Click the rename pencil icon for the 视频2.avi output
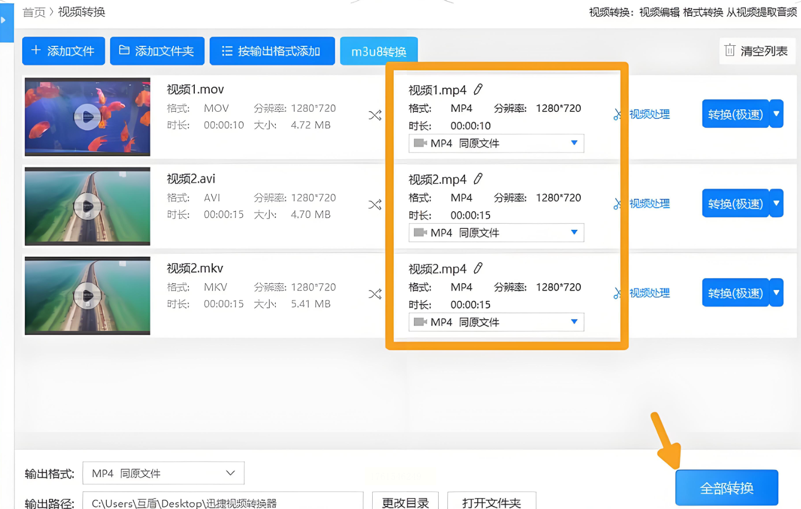801x509 pixels. click(478, 179)
